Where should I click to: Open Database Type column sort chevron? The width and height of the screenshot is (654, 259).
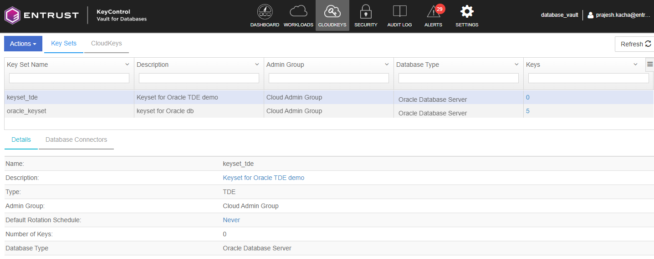[x=516, y=65]
